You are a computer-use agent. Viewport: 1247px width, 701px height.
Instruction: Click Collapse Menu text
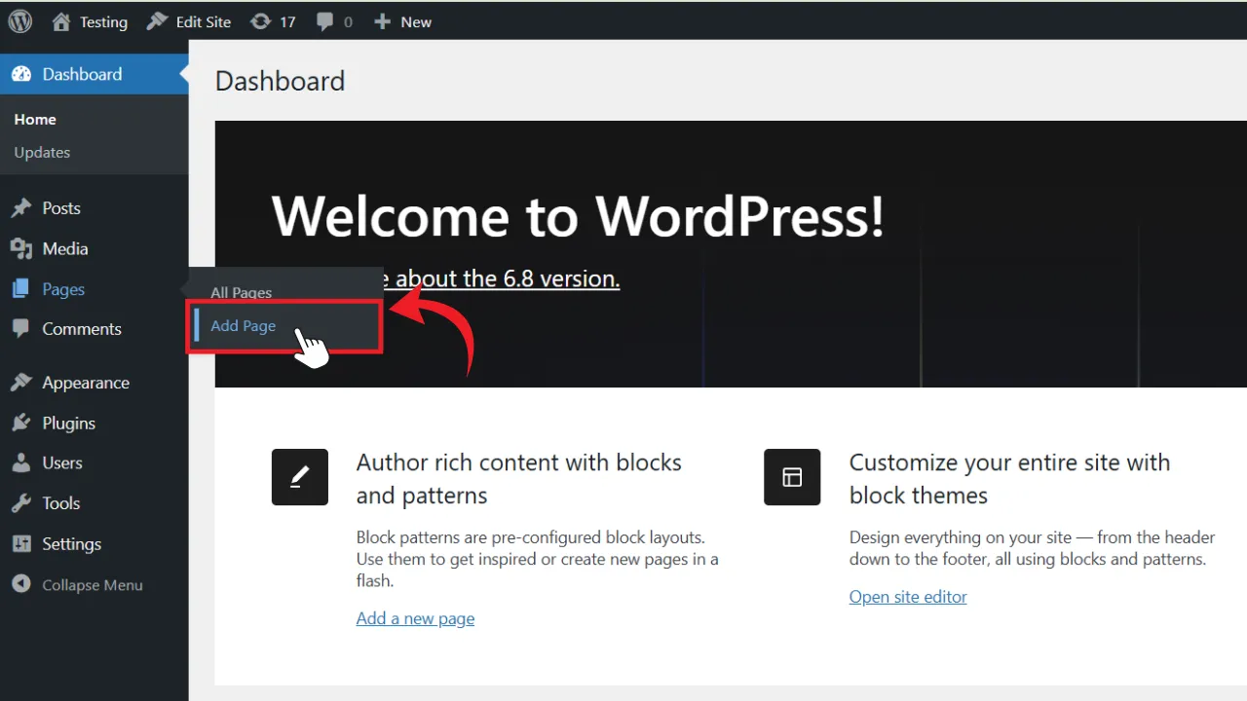pos(93,585)
